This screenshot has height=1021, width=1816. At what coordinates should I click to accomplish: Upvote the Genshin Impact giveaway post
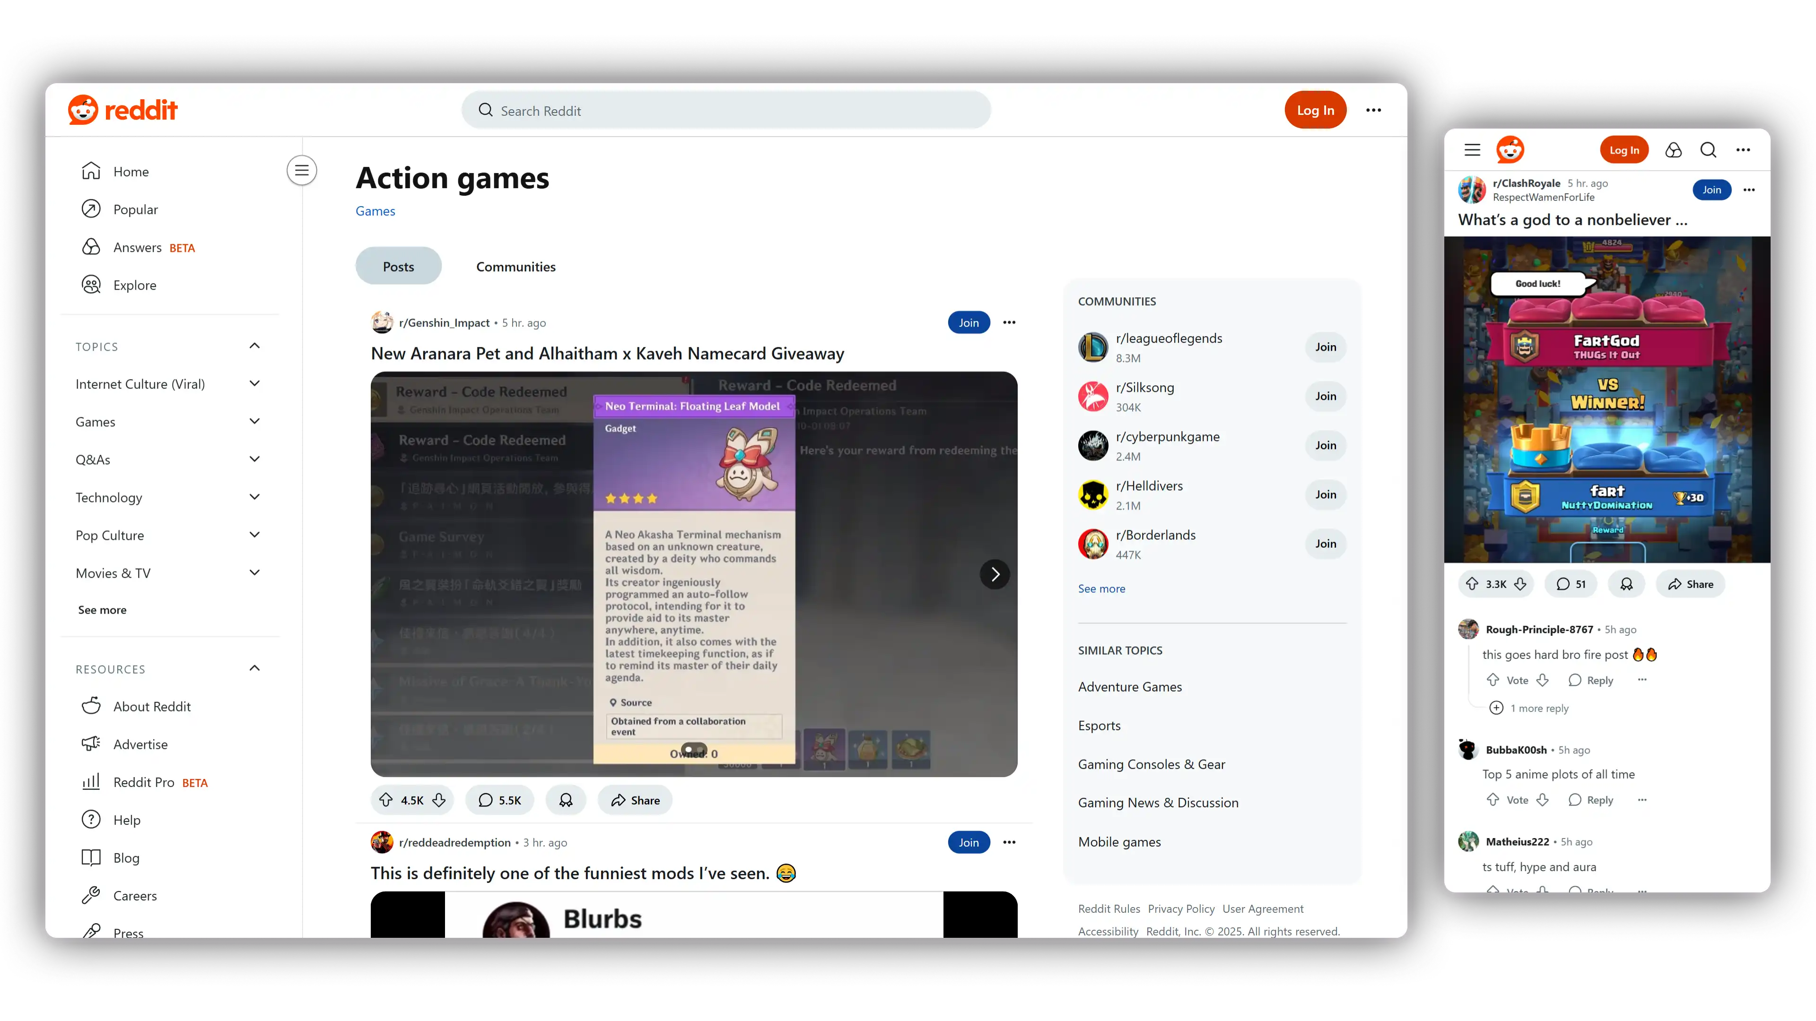click(385, 800)
